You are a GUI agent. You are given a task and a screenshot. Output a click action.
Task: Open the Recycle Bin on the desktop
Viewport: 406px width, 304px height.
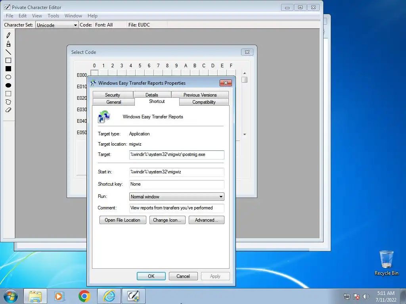click(386, 263)
